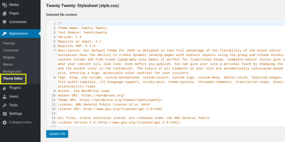
Task: Click line number 13 in the gutter
Action: pos(53,109)
